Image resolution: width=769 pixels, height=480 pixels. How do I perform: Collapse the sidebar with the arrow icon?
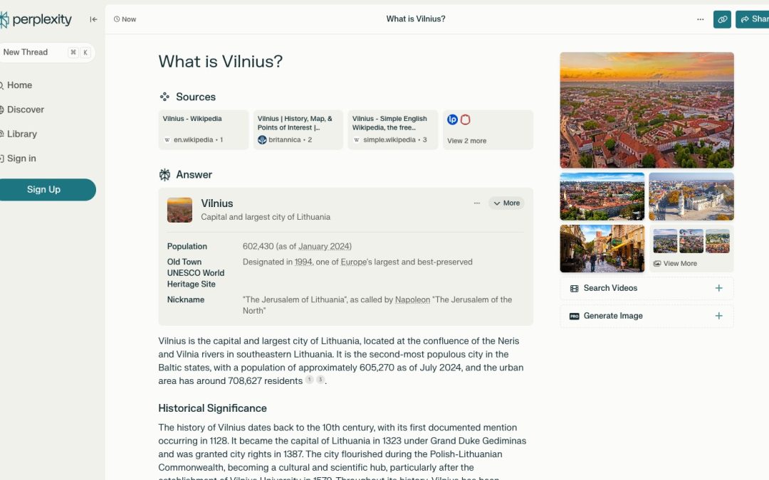pos(93,19)
